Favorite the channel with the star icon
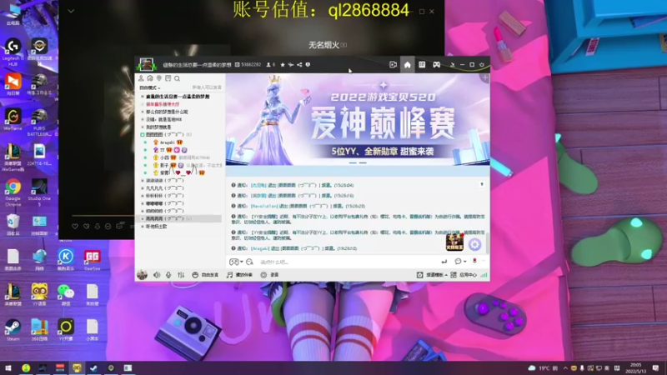 pyautogui.click(x=283, y=65)
